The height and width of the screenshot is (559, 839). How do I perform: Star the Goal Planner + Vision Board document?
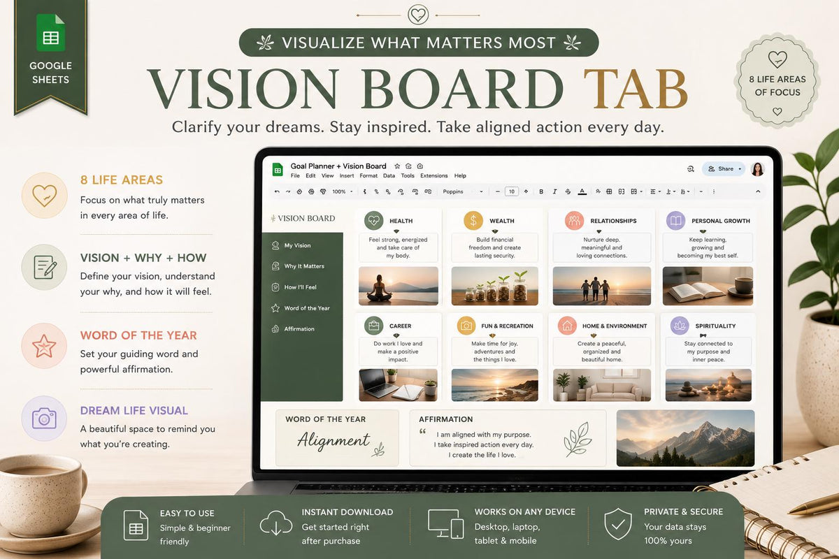(397, 166)
